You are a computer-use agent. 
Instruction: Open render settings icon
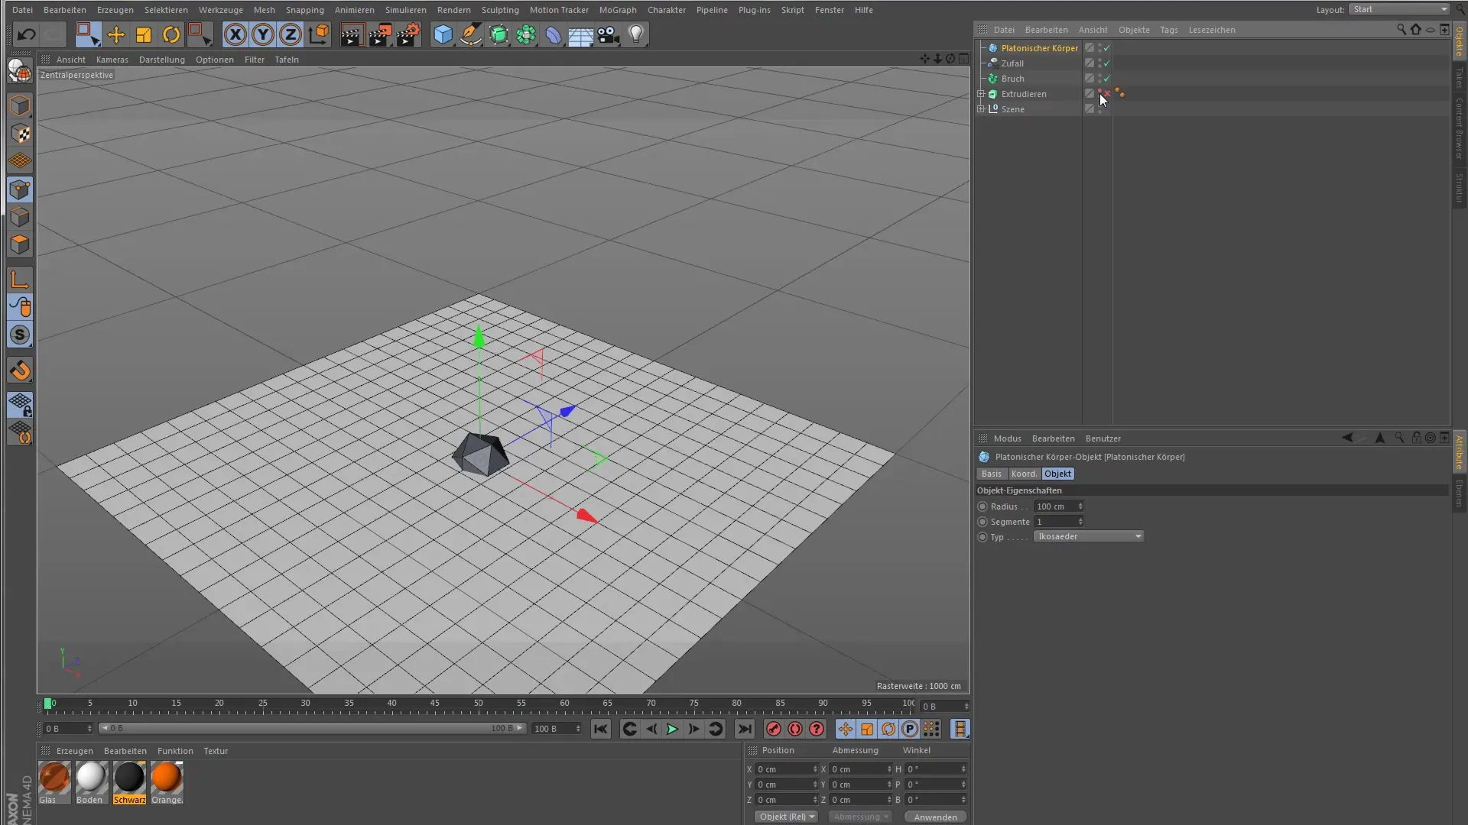point(408,34)
